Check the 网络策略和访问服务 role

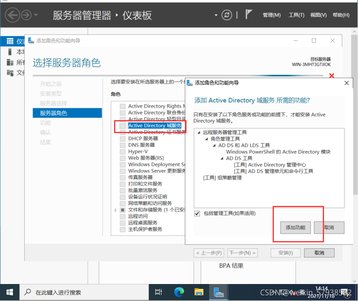(123, 203)
